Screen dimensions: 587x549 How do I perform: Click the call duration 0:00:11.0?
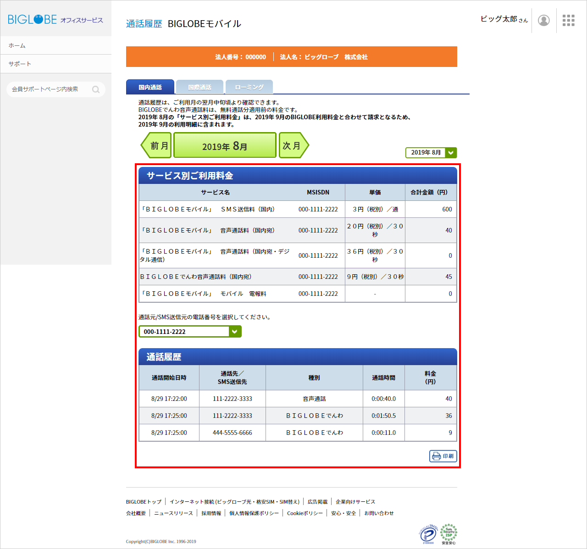coord(384,433)
